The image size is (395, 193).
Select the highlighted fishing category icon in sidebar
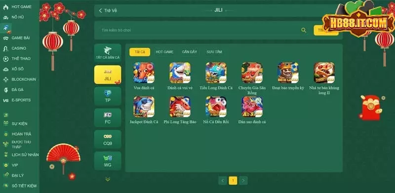[x=5, y=28]
